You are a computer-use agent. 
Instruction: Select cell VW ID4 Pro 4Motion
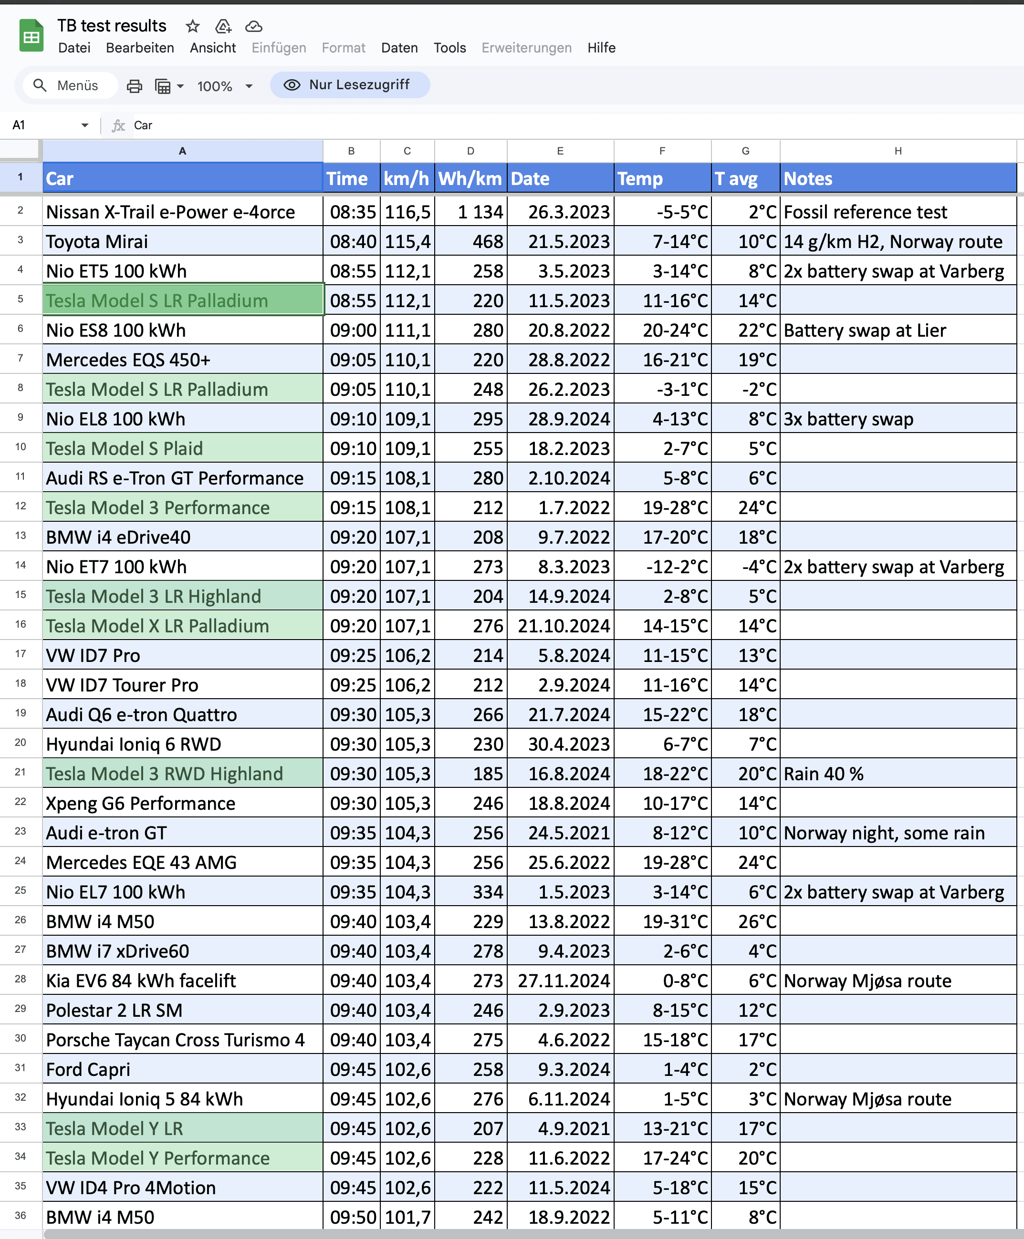pos(183,1187)
